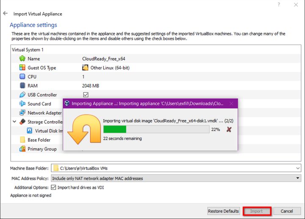This screenshot has width=305, height=219.
Task: Close the Importing Appliance progress dialog
Action: tap(231, 103)
